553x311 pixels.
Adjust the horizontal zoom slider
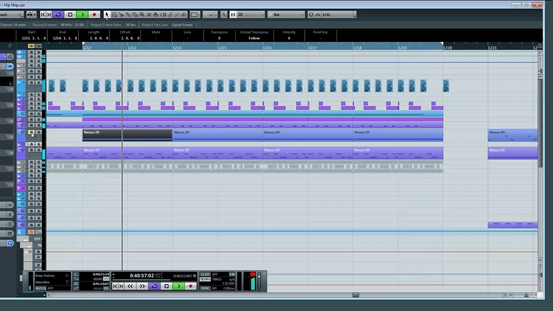tap(526, 295)
